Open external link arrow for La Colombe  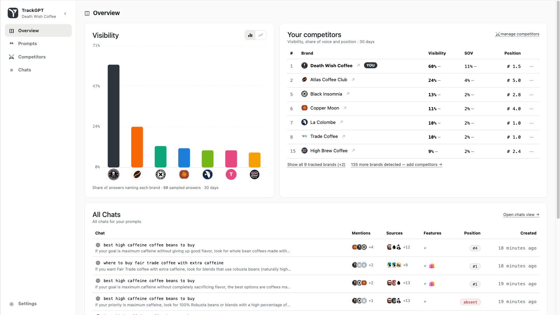[342, 122]
